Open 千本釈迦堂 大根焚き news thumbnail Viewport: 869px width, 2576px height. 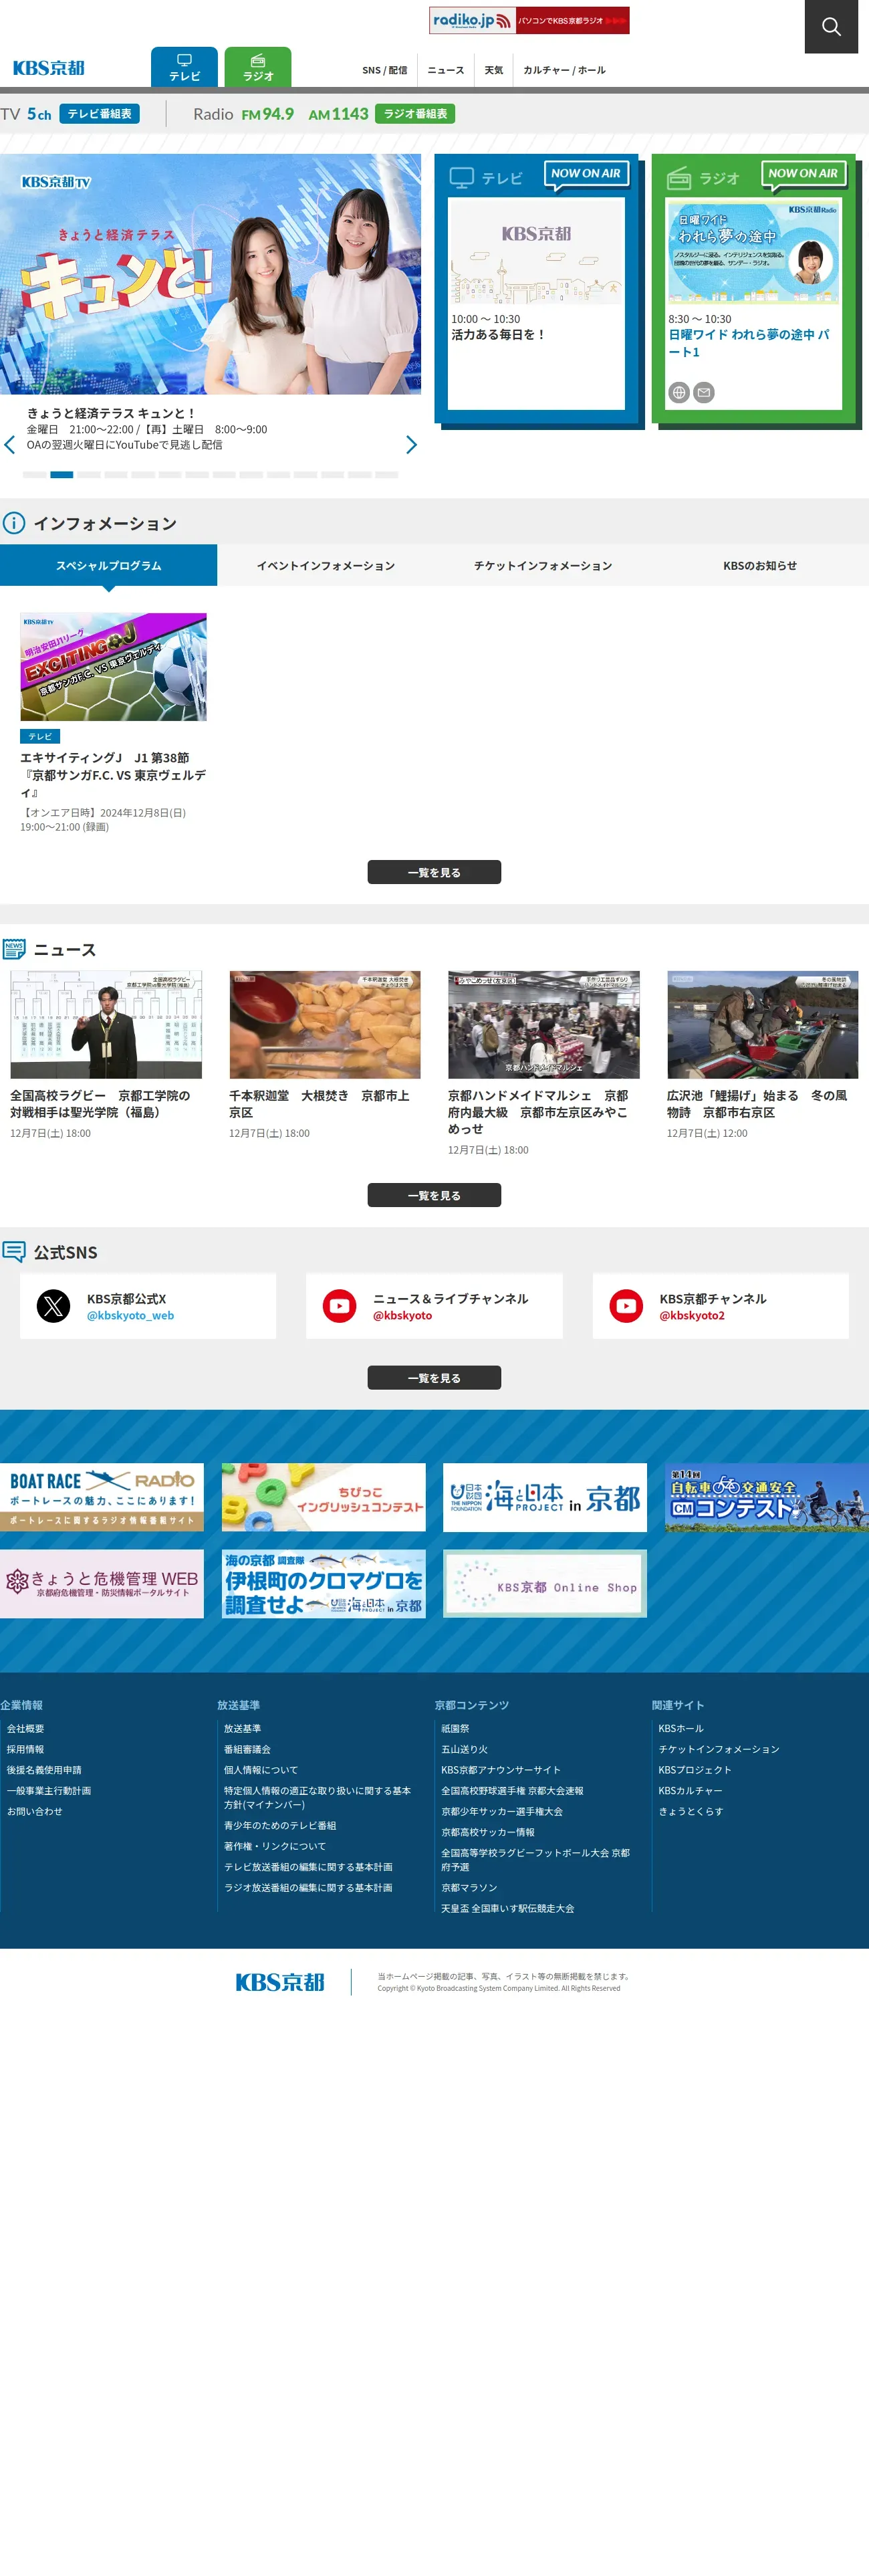325,1025
